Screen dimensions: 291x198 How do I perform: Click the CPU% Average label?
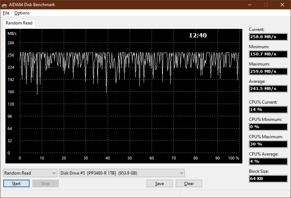(264, 154)
